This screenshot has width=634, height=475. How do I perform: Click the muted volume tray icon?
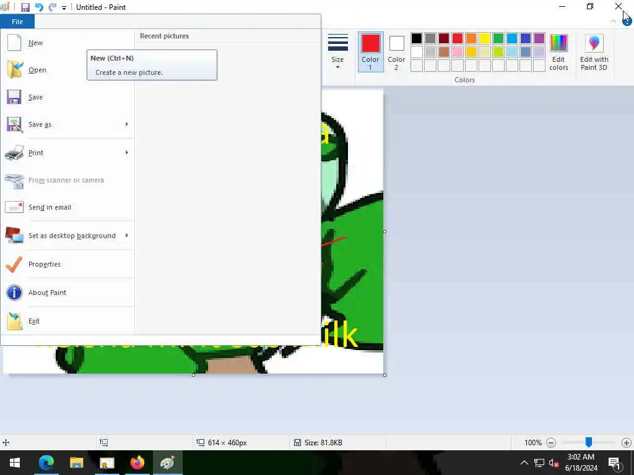coord(554,463)
